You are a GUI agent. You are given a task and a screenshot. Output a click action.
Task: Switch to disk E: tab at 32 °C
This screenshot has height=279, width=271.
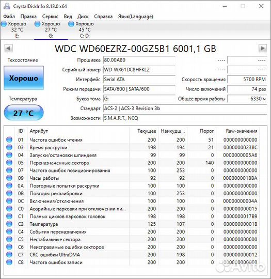[17, 30]
